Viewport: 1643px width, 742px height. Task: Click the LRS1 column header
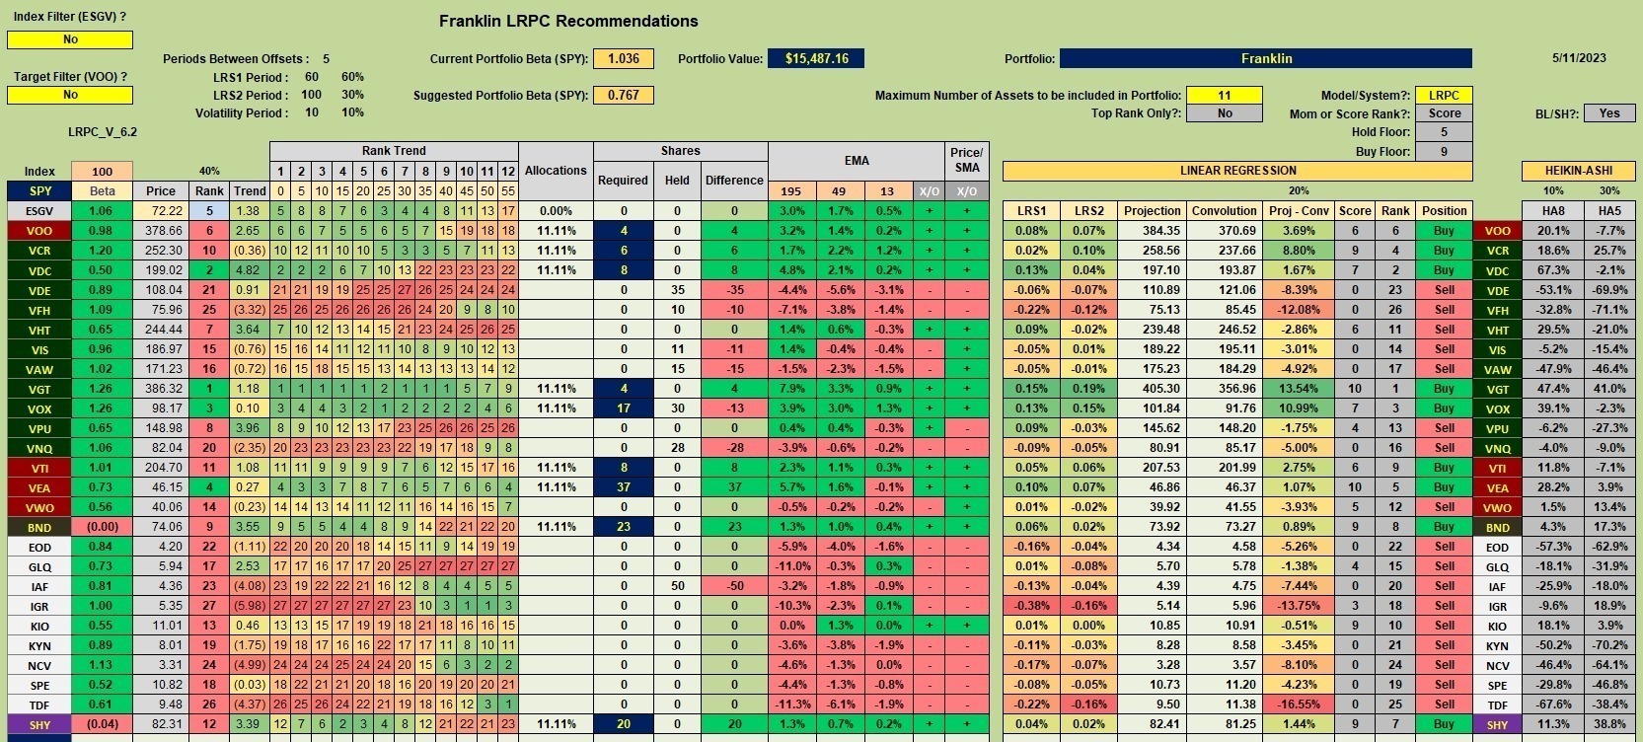click(1031, 211)
